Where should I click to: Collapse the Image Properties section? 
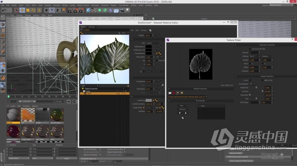point(235,77)
